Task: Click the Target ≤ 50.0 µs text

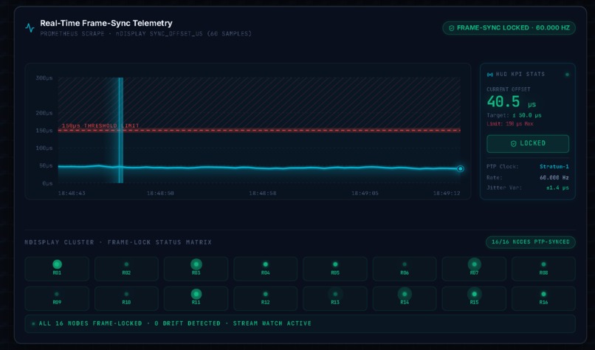Action: (514, 115)
